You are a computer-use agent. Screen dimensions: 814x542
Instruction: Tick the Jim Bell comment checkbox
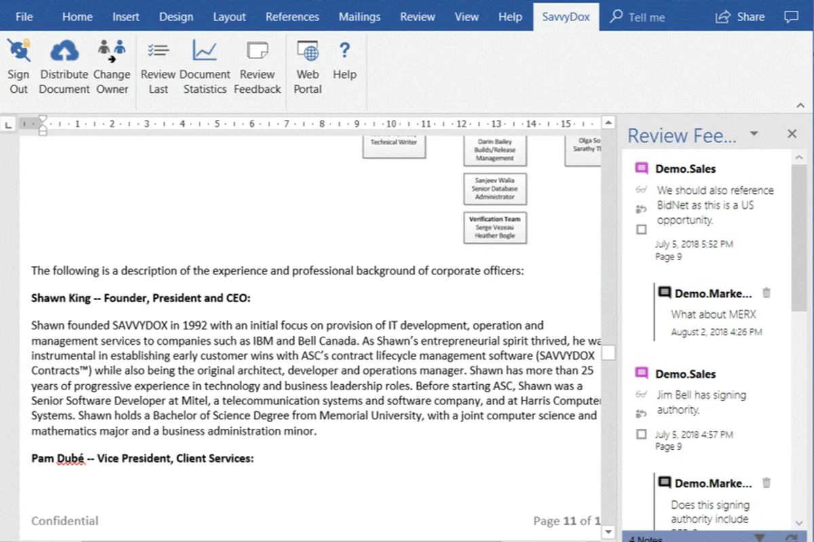642,434
